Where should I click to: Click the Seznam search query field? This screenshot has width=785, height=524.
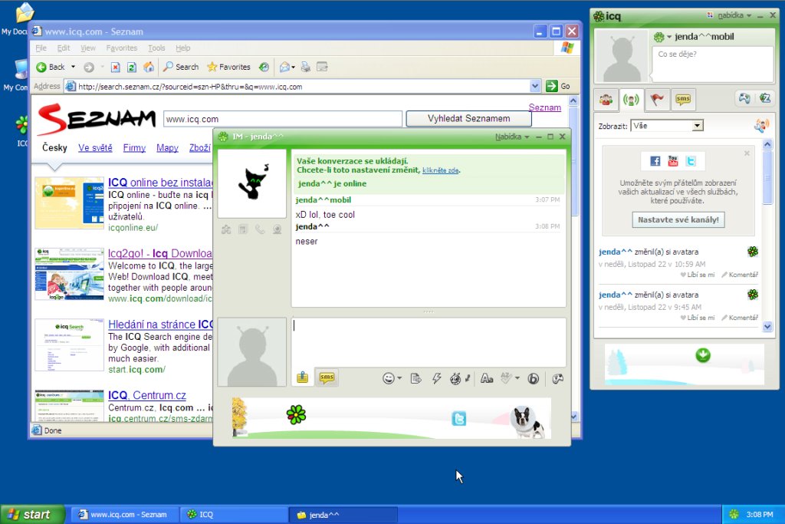click(x=283, y=119)
